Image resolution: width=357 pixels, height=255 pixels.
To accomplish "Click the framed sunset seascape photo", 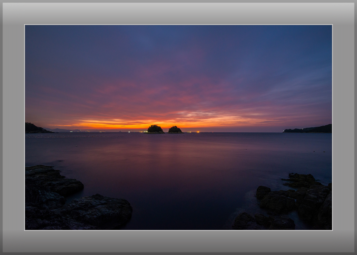I will click(x=178, y=127).
